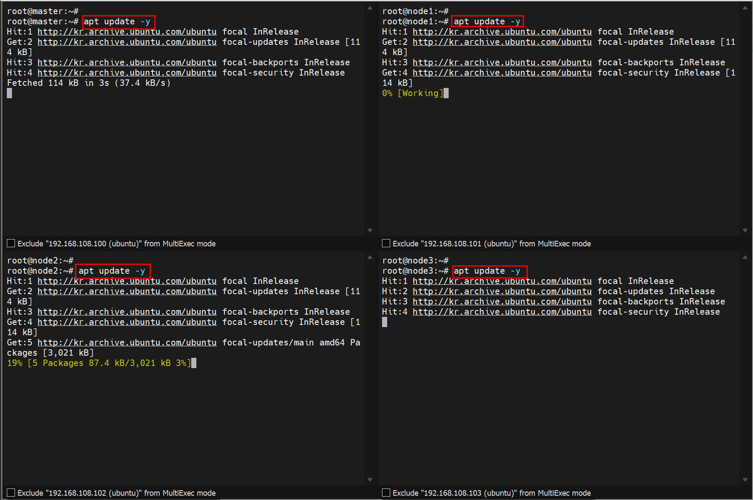Screen dimensions: 753x500
Task: Click scroll-up arrow in node1 terminal pane
Action: (745, 8)
